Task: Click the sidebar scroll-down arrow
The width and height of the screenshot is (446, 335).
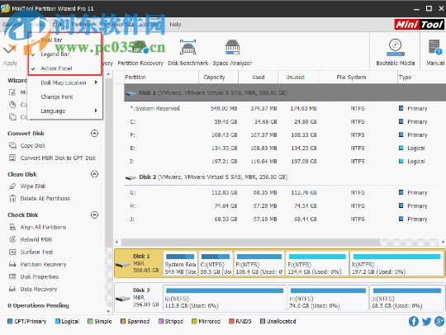Action: tap(108, 311)
